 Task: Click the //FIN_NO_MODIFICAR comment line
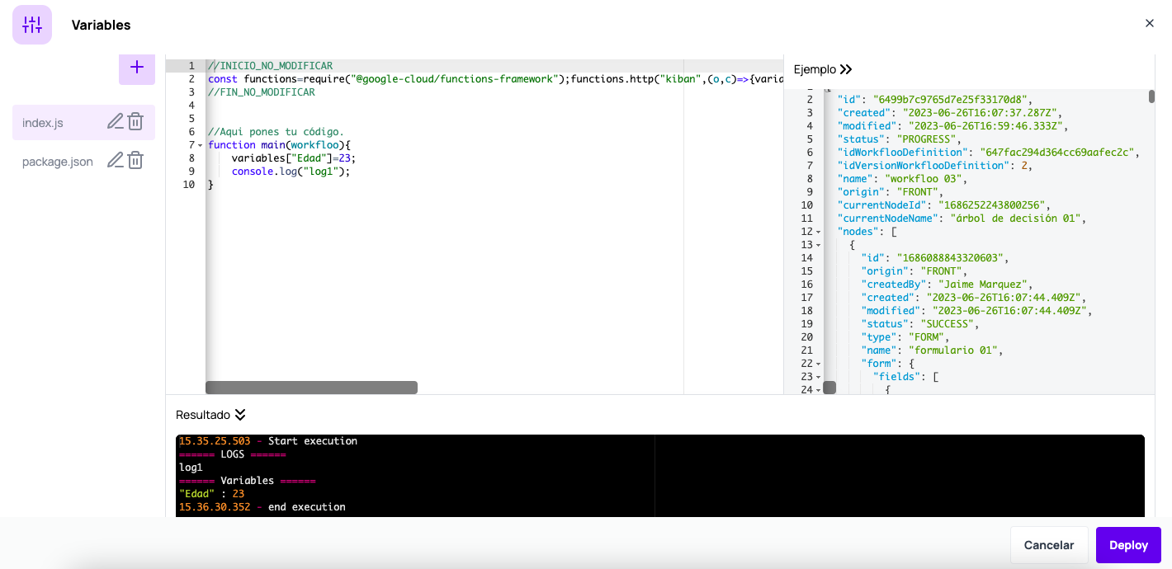(x=262, y=92)
